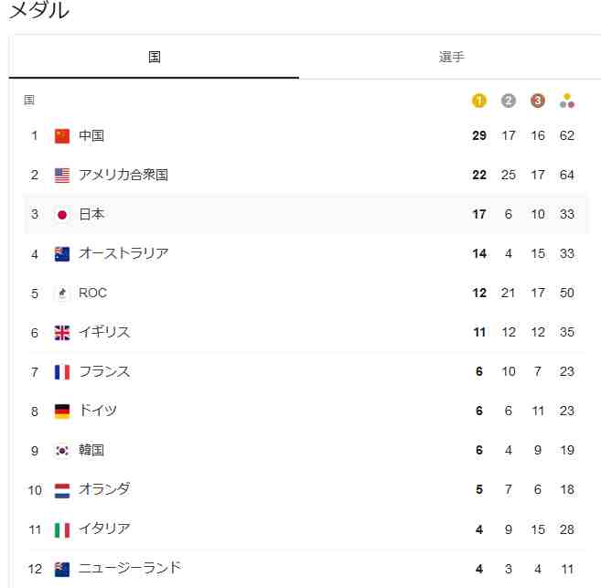Screen dimensions: 601x588
Task: Open the オーストラリア country link
Action: pyautogui.click(x=123, y=253)
